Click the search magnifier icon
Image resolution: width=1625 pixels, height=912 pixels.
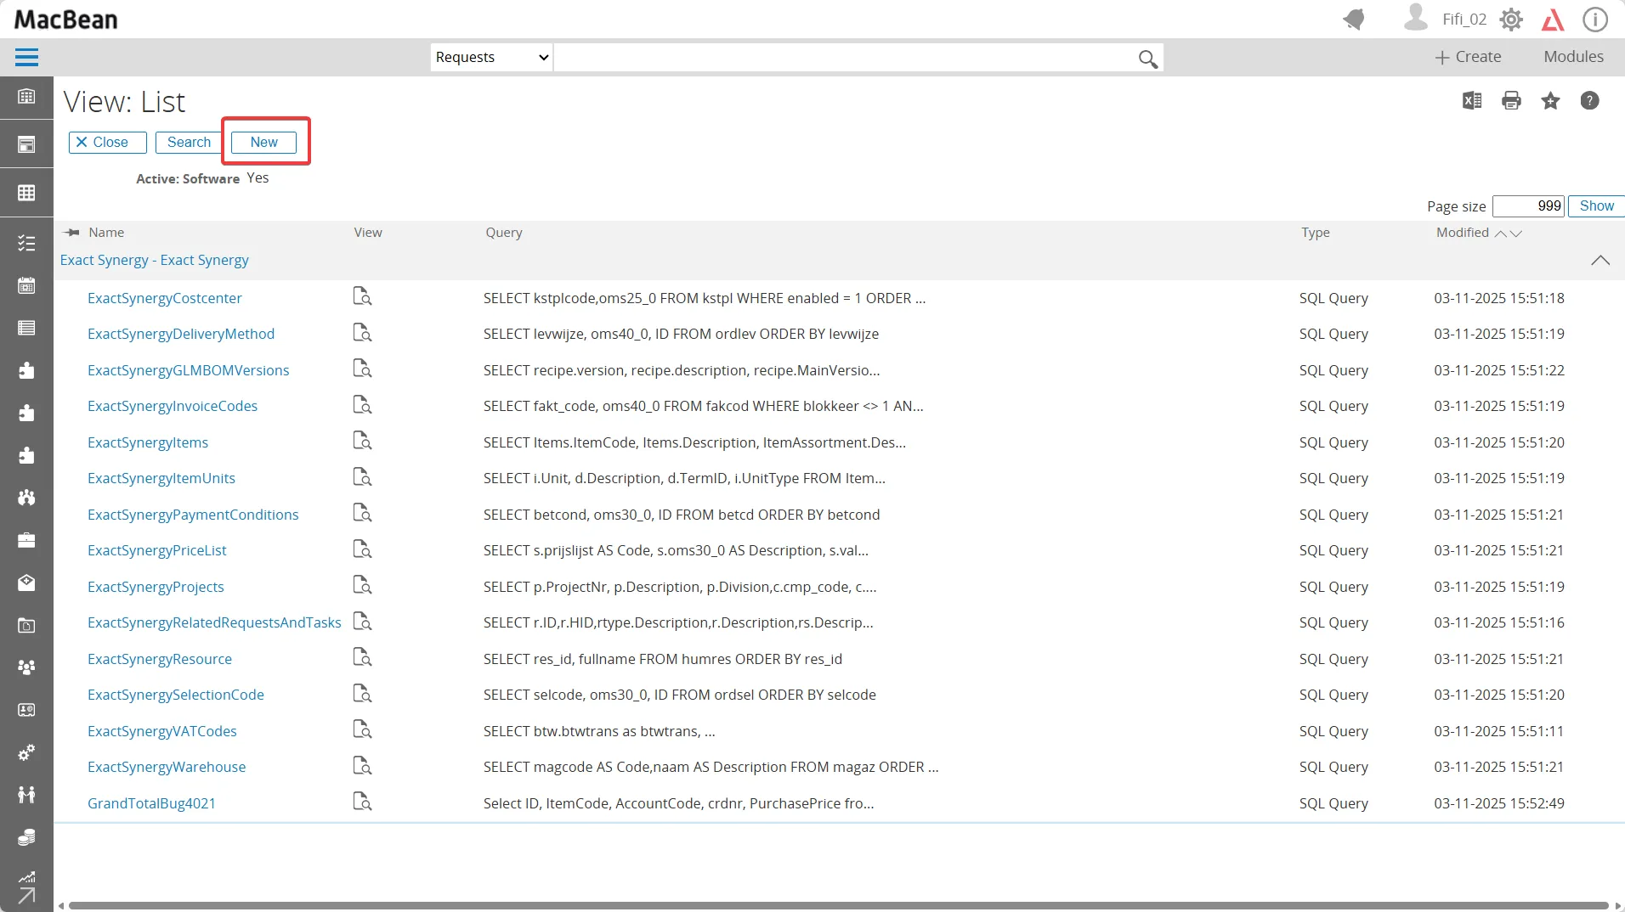coord(1147,58)
